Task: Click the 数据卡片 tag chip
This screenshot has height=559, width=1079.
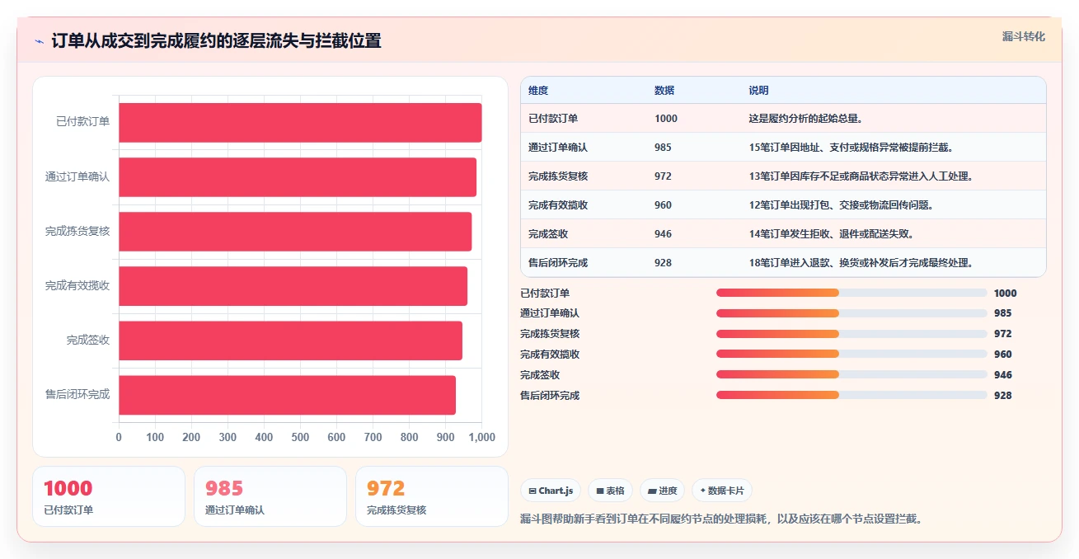Action: pos(722,491)
